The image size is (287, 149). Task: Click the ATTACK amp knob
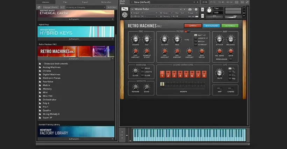pyautogui.click(x=219, y=39)
